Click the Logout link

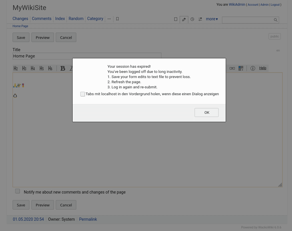pos(275,5)
